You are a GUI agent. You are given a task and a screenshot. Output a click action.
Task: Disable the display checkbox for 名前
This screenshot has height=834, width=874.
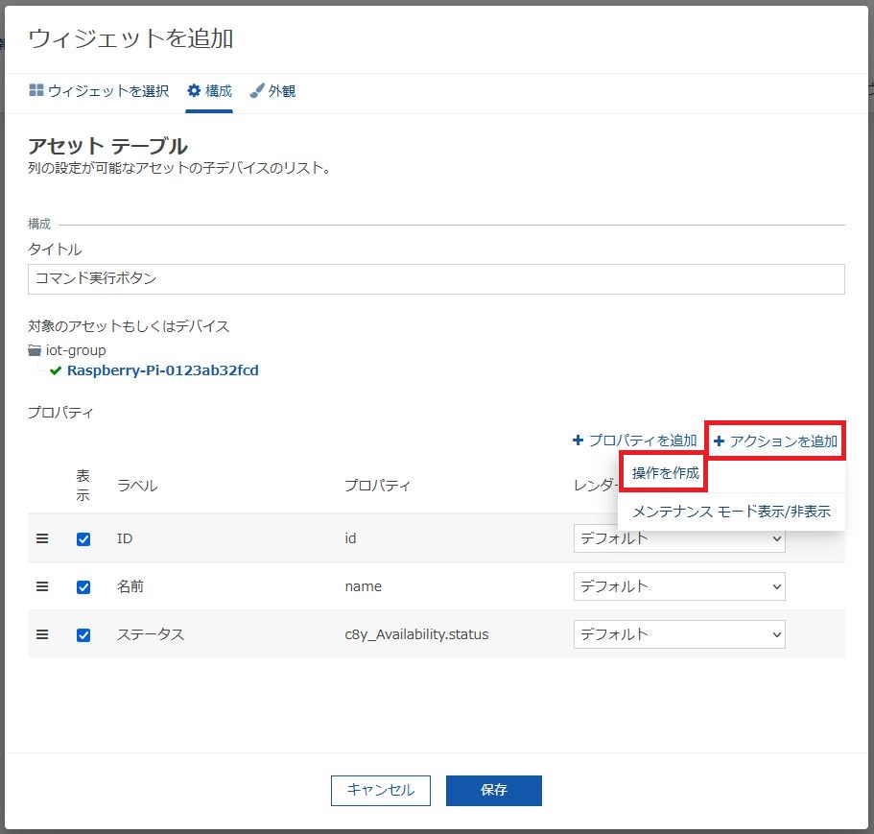[x=83, y=586]
